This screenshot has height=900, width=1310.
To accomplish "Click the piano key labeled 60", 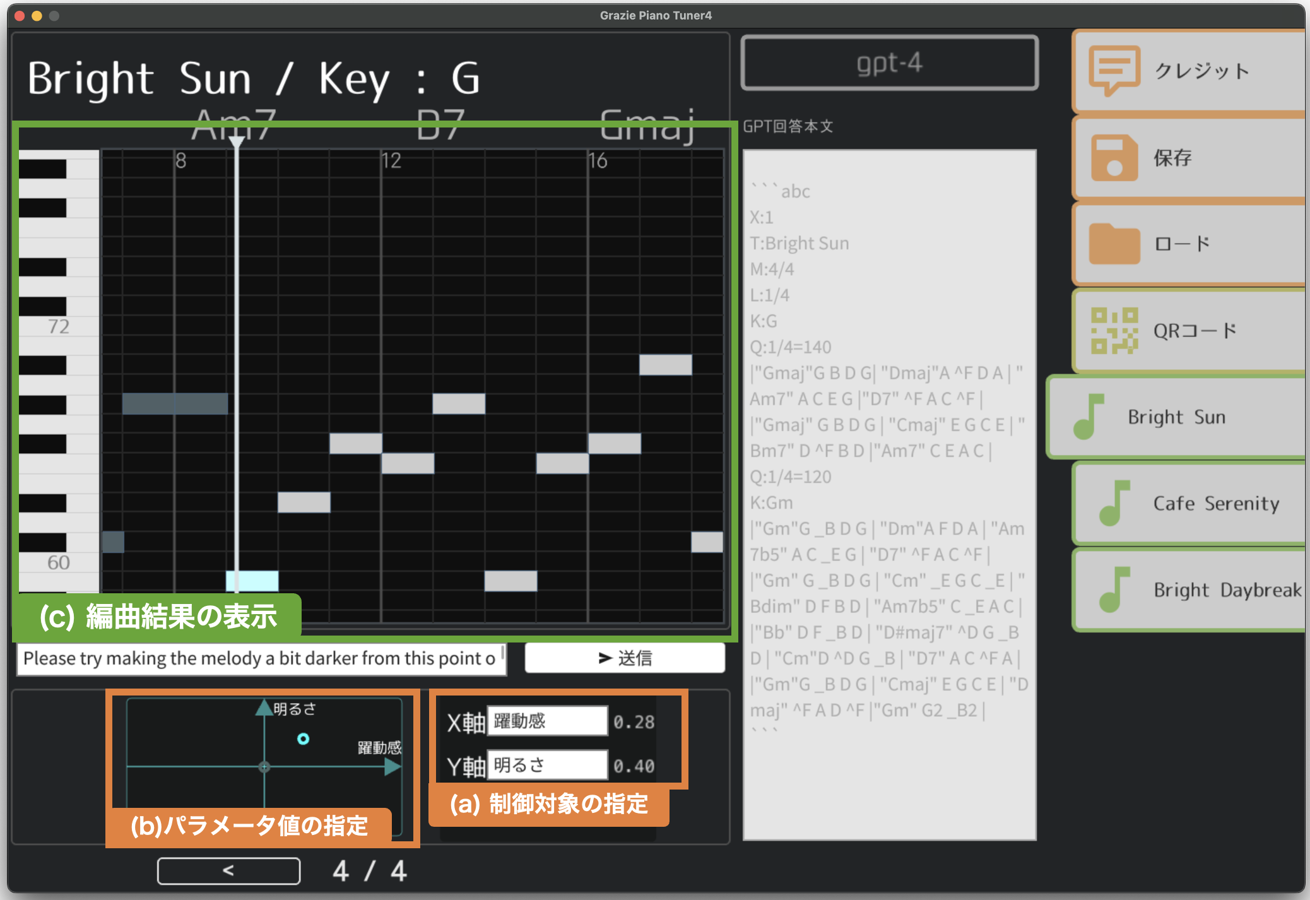I will click(x=58, y=562).
